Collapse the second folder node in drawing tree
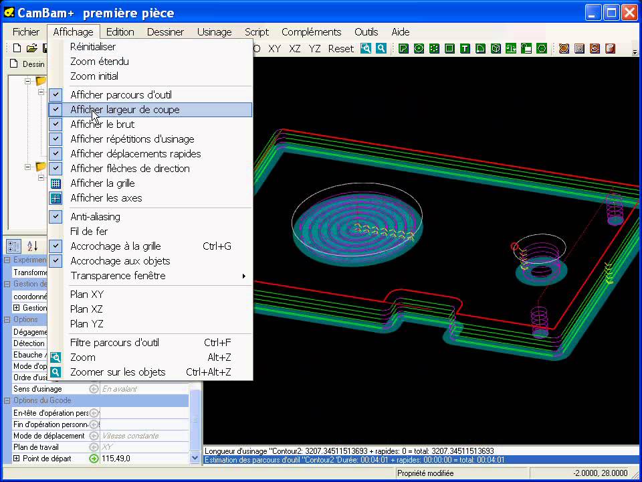642x482 pixels. tap(27, 167)
